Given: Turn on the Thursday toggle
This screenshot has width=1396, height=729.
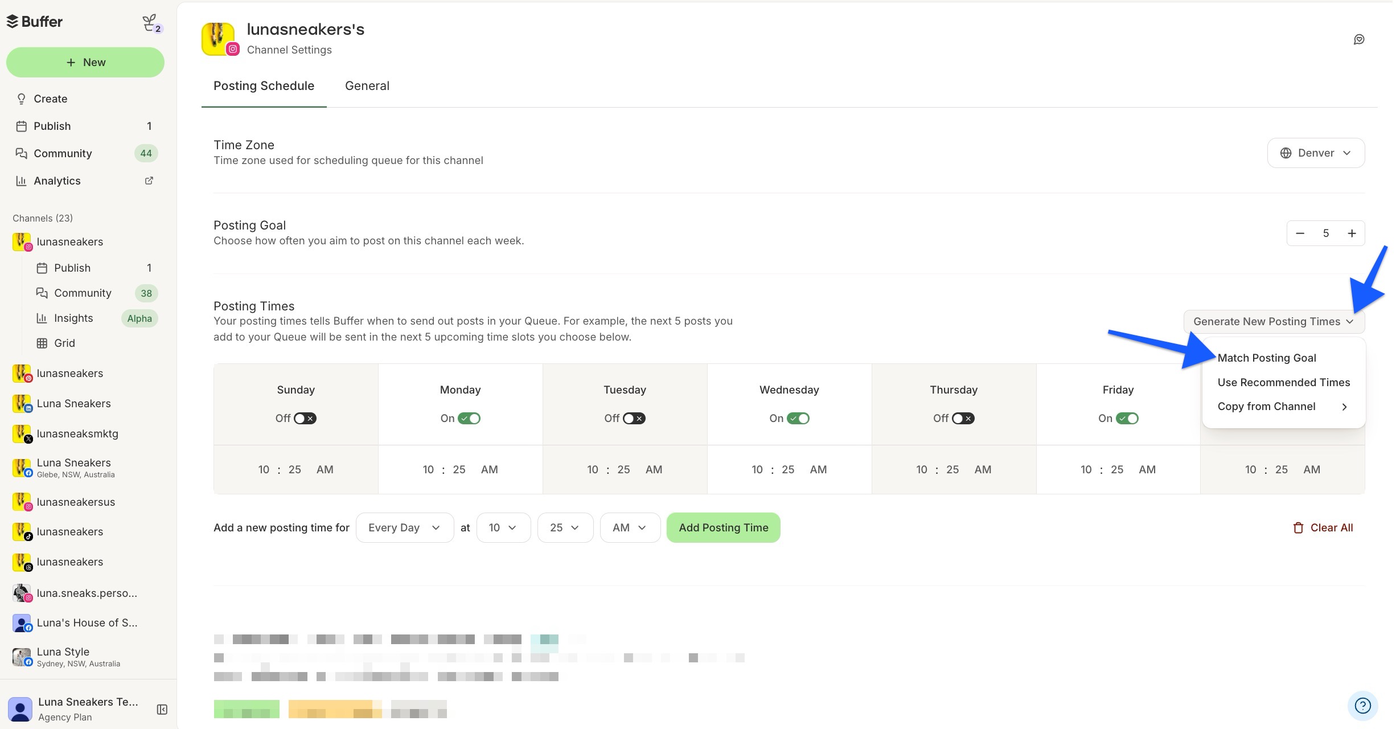Looking at the screenshot, I should 962,418.
